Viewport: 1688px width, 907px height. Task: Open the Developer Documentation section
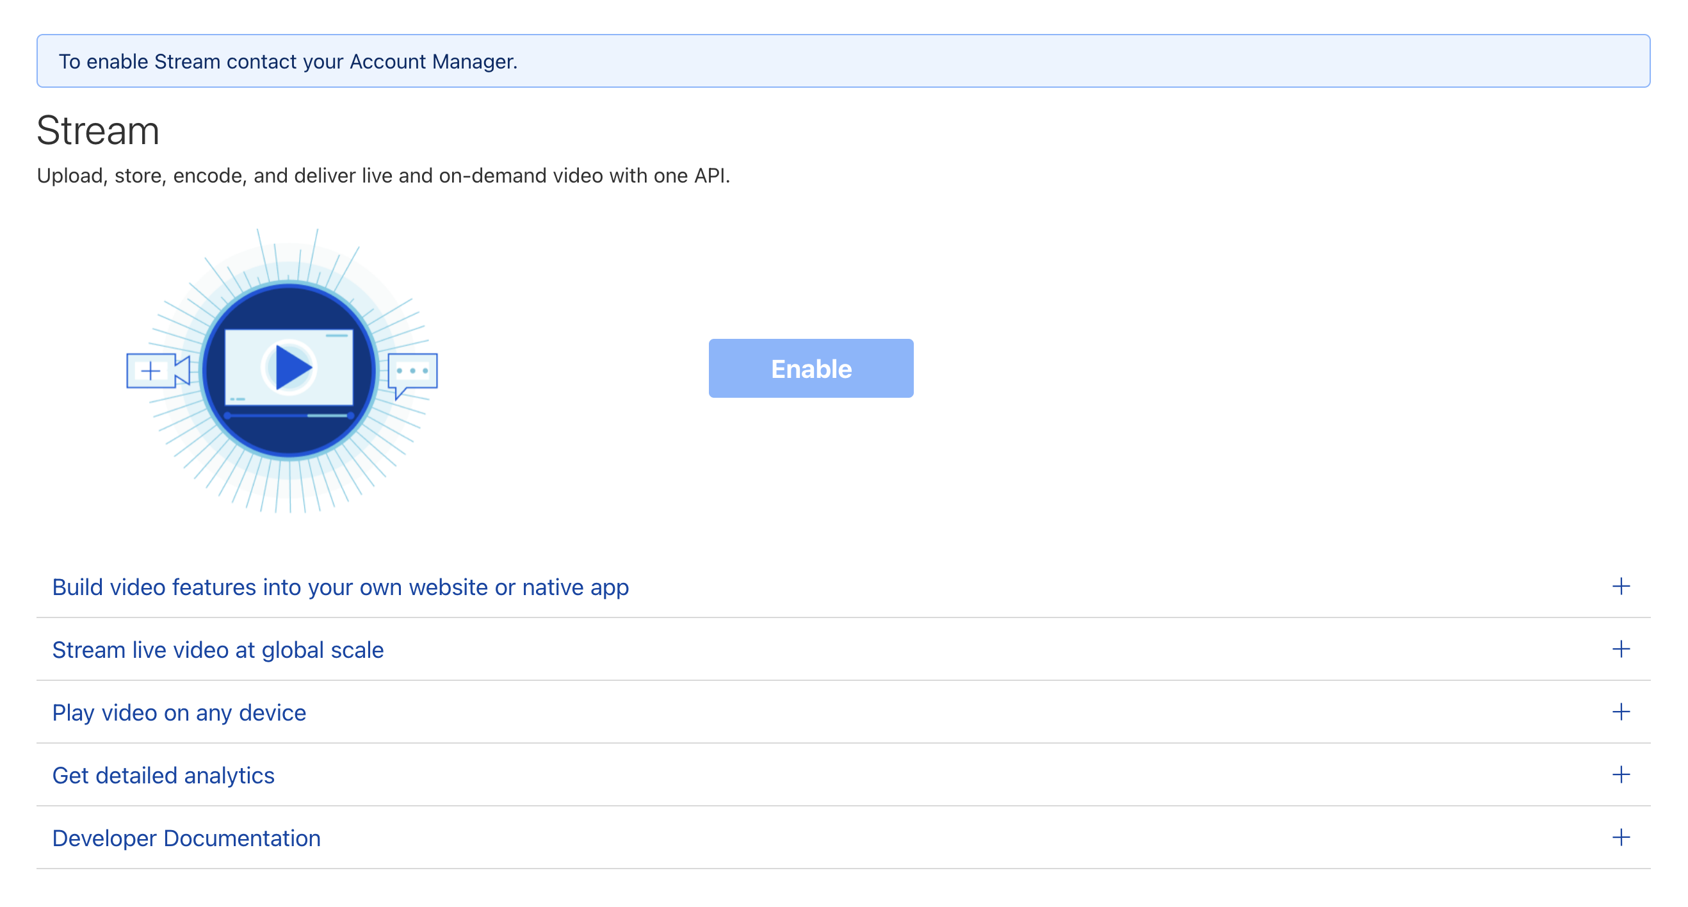click(186, 838)
